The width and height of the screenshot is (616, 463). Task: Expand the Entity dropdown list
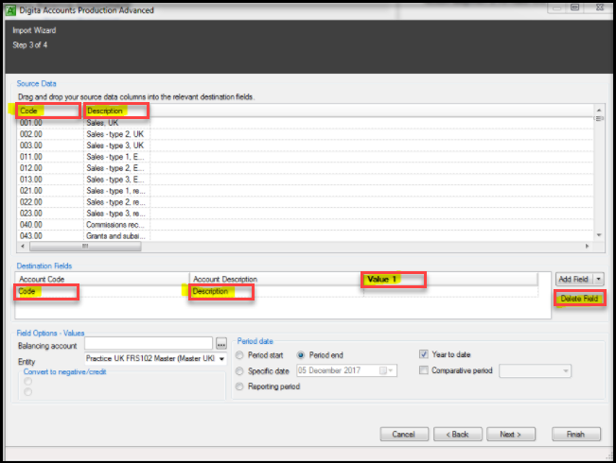pos(222,359)
